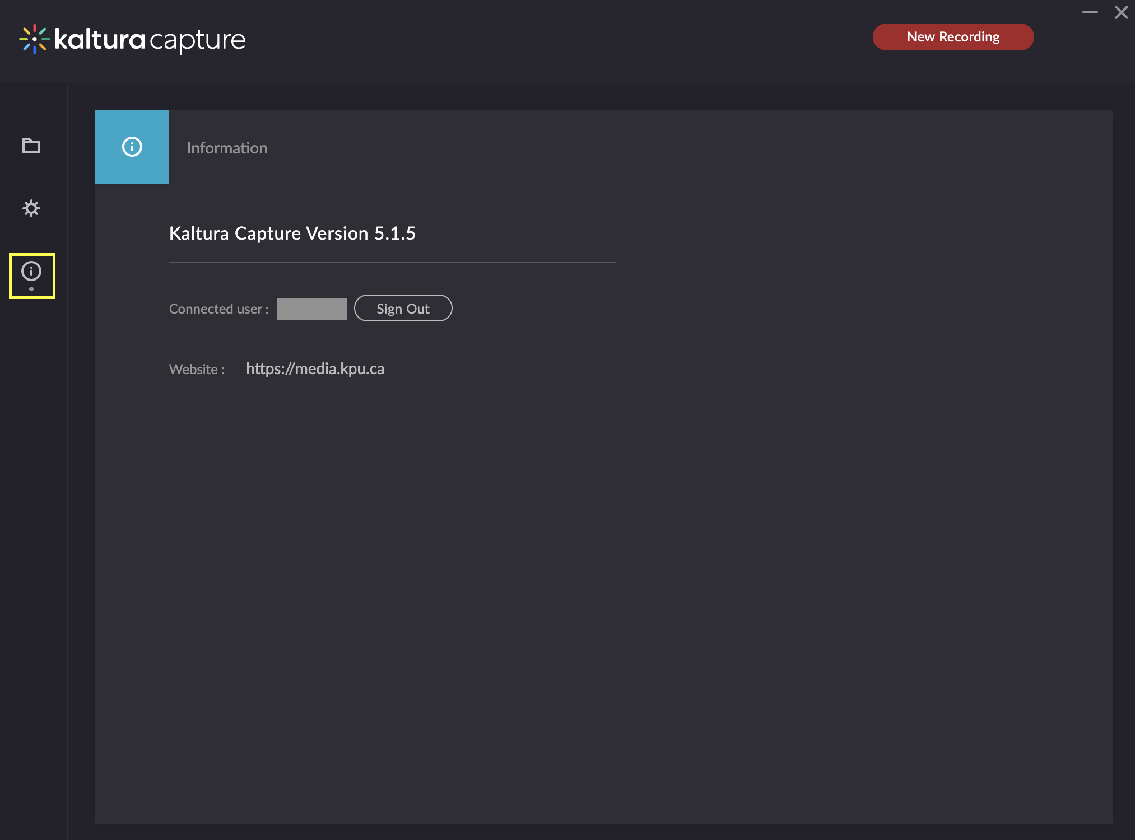Minimize the Kaltura Capture window

1090,12
